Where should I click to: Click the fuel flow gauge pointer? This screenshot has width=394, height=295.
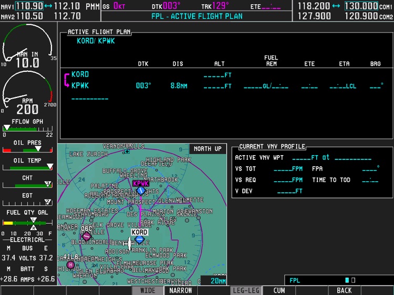6,127
